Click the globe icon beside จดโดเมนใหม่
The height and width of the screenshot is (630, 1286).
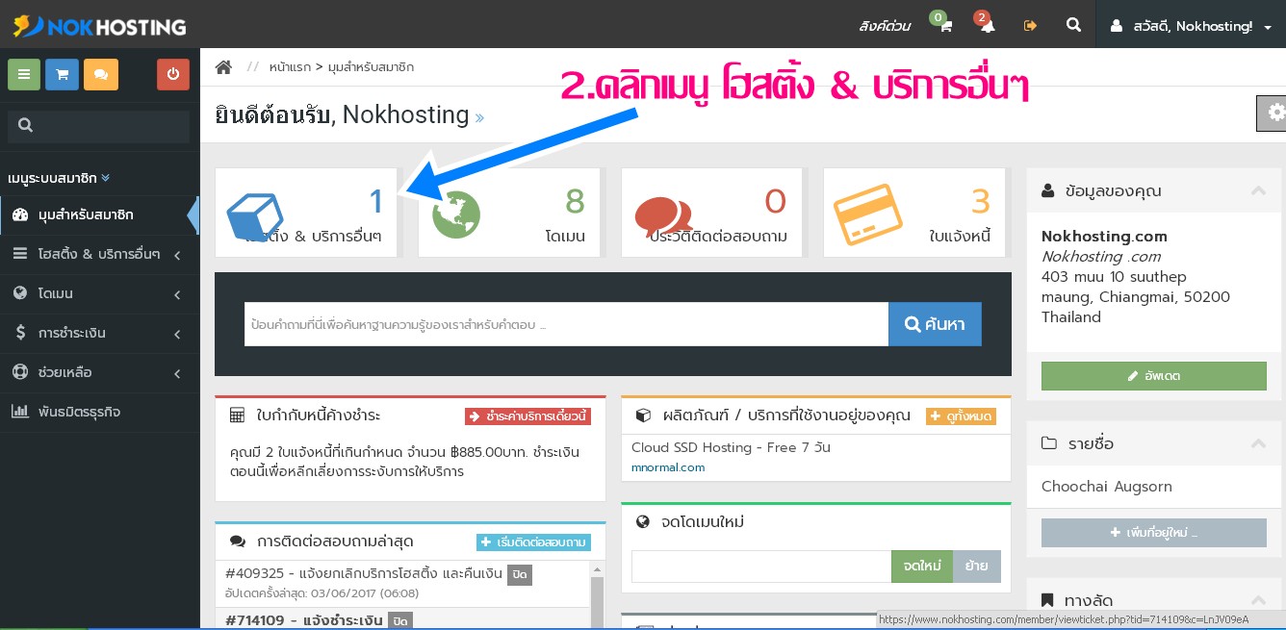point(643,521)
